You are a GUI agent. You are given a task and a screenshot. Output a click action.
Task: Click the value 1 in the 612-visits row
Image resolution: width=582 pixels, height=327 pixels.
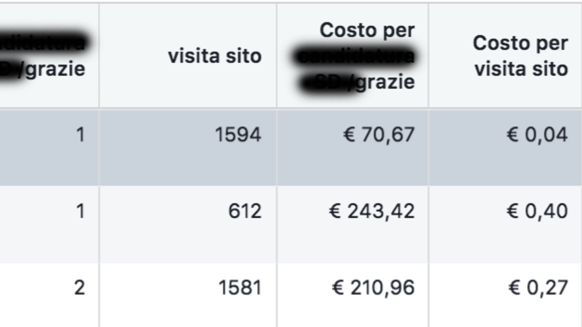coord(80,211)
